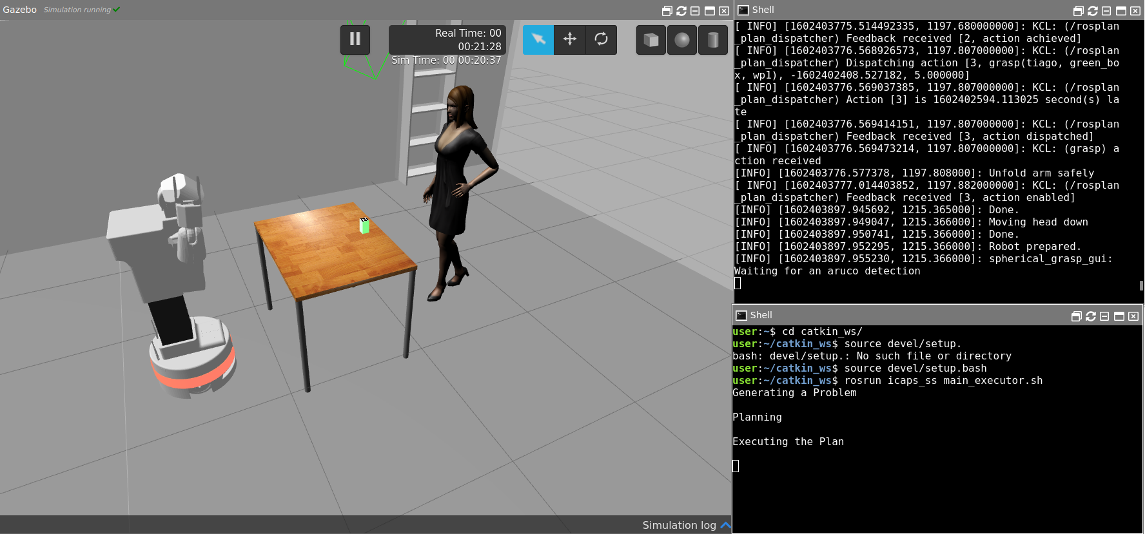Click 'source devel/setup.bash' command line
Screen dimensions: 1145x534
[915, 368]
